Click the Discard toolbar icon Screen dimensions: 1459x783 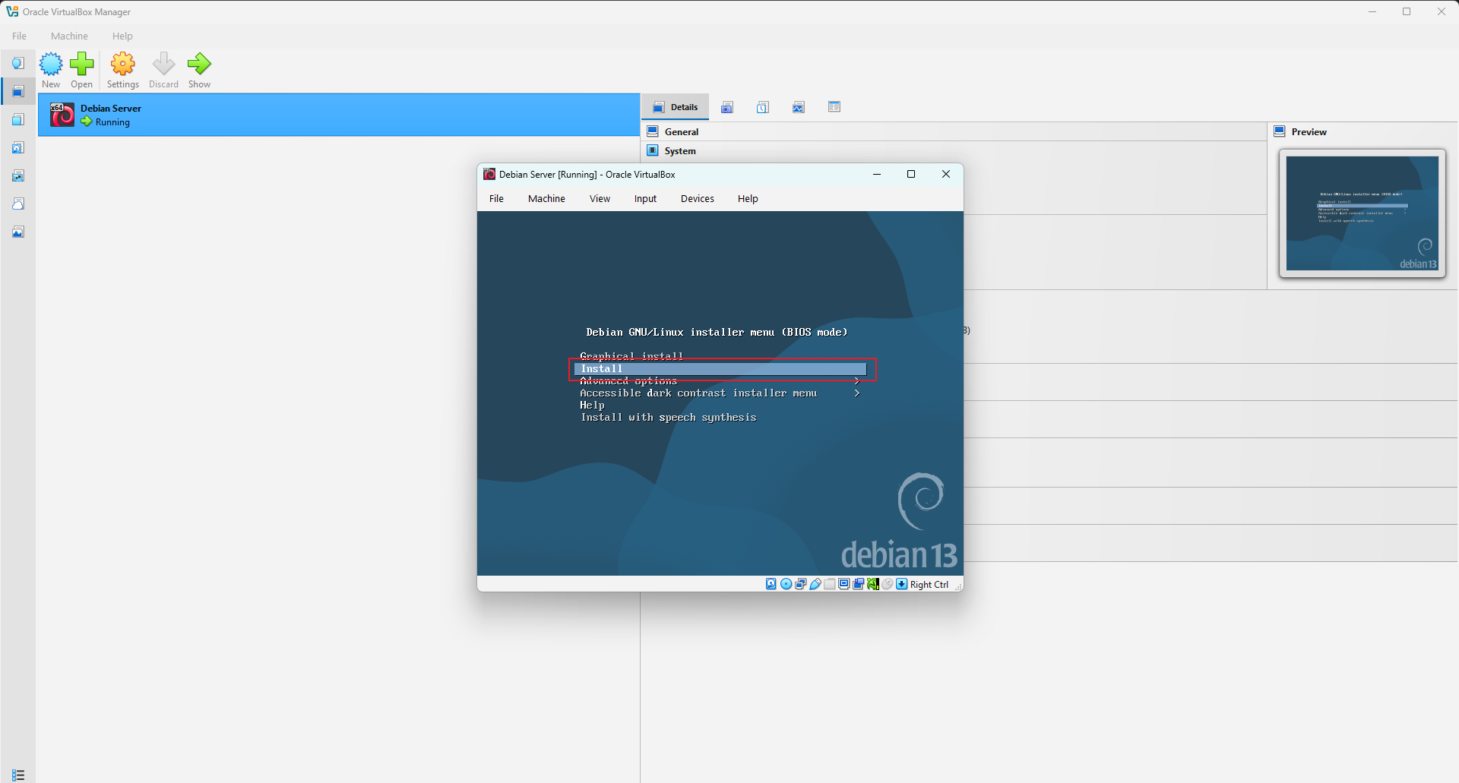pyautogui.click(x=163, y=69)
